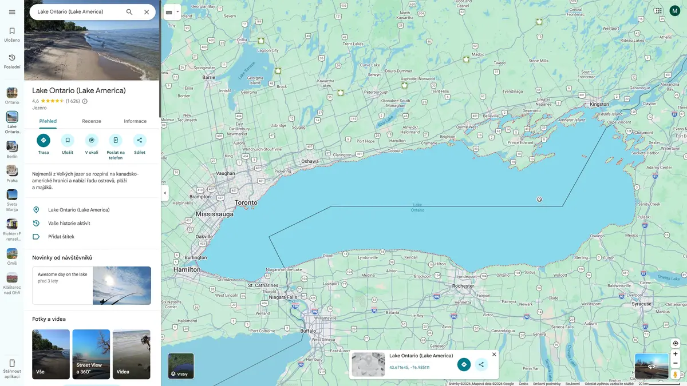This screenshot has height=386, width=687.
Task: Click the Mississauga city label
Action: tap(215, 214)
